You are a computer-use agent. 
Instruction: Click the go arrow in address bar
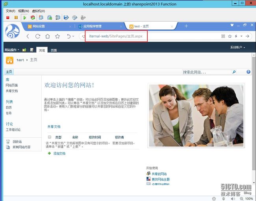point(247,36)
